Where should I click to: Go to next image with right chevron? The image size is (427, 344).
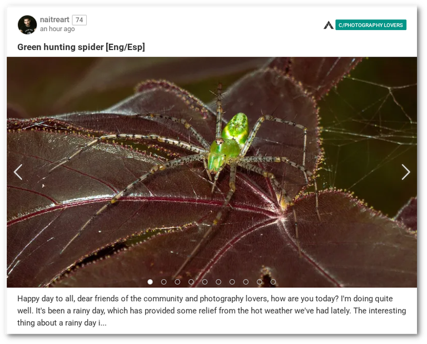point(405,172)
